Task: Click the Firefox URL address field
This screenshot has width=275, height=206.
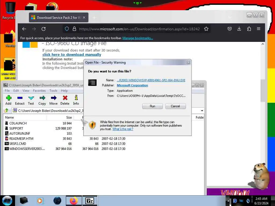Action: click(x=139, y=29)
